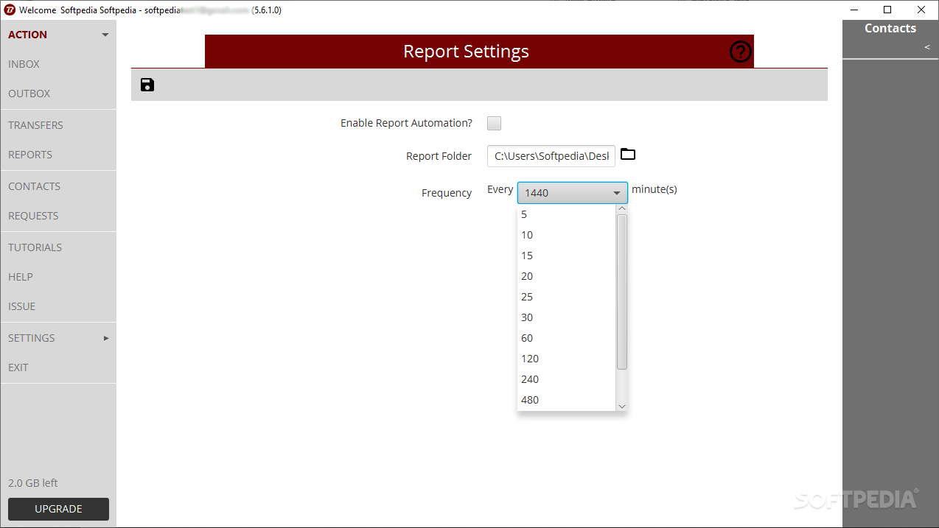This screenshot has width=939, height=528.
Task: Collapse the Contacts panel chevron
Action: click(x=927, y=48)
